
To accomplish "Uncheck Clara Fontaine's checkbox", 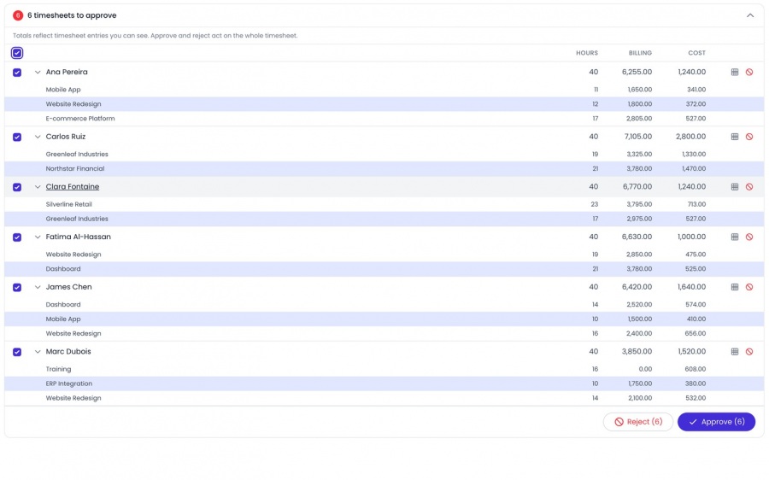I will click(x=17, y=187).
